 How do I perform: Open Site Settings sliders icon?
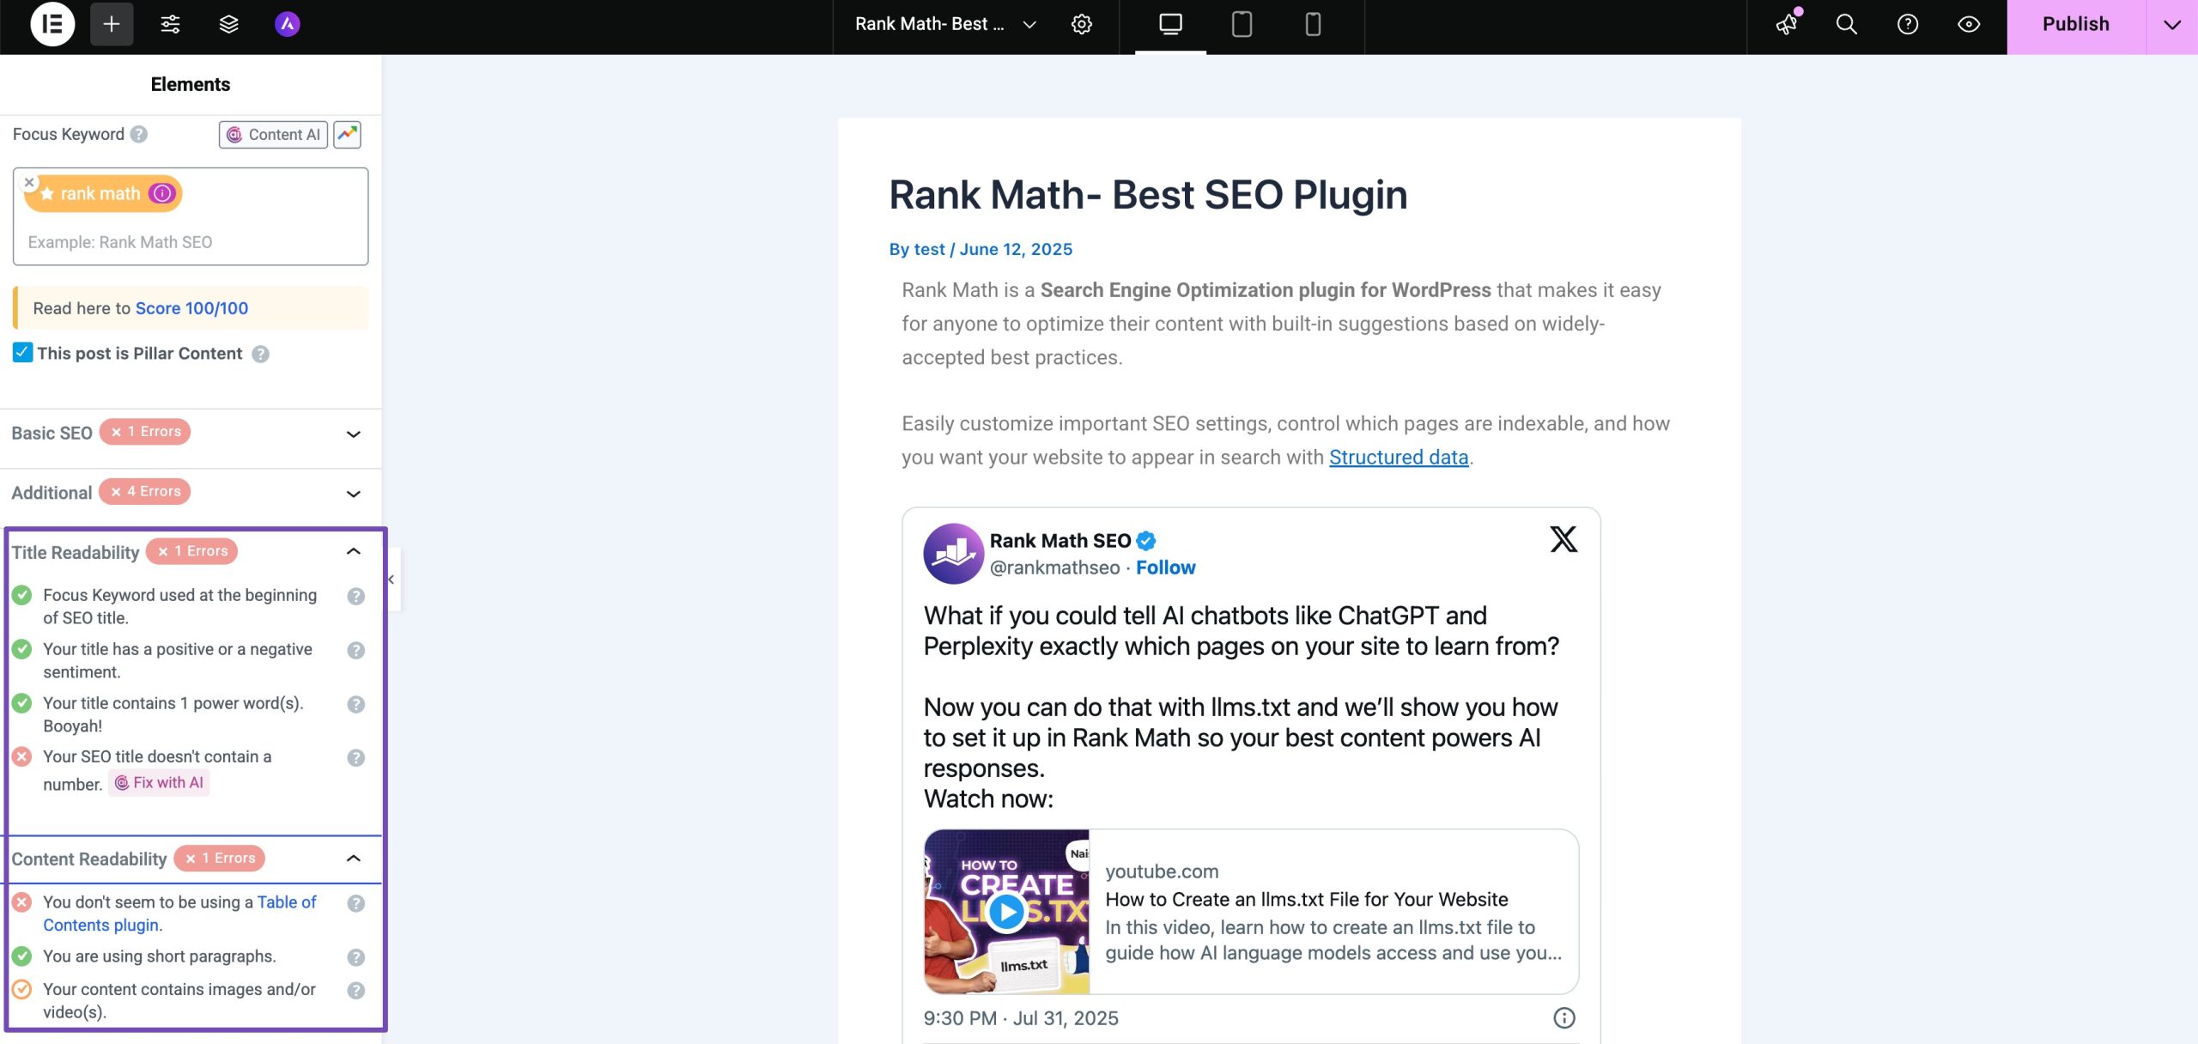(x=169, y=24)
